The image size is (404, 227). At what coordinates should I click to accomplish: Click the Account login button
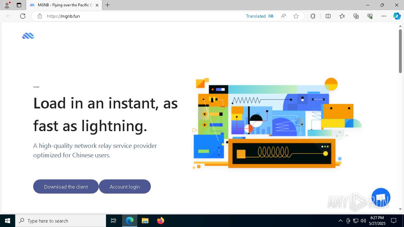125,187
